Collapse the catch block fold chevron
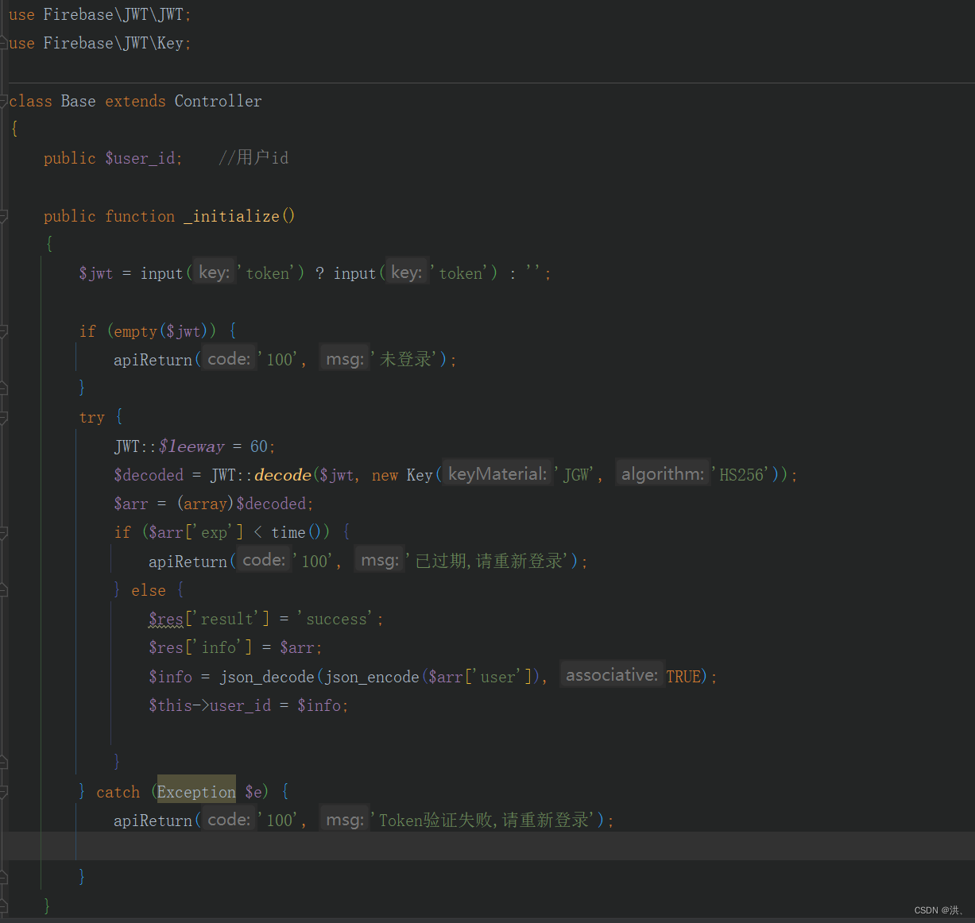This screenshot has height=923, width=975. [5, 790]
